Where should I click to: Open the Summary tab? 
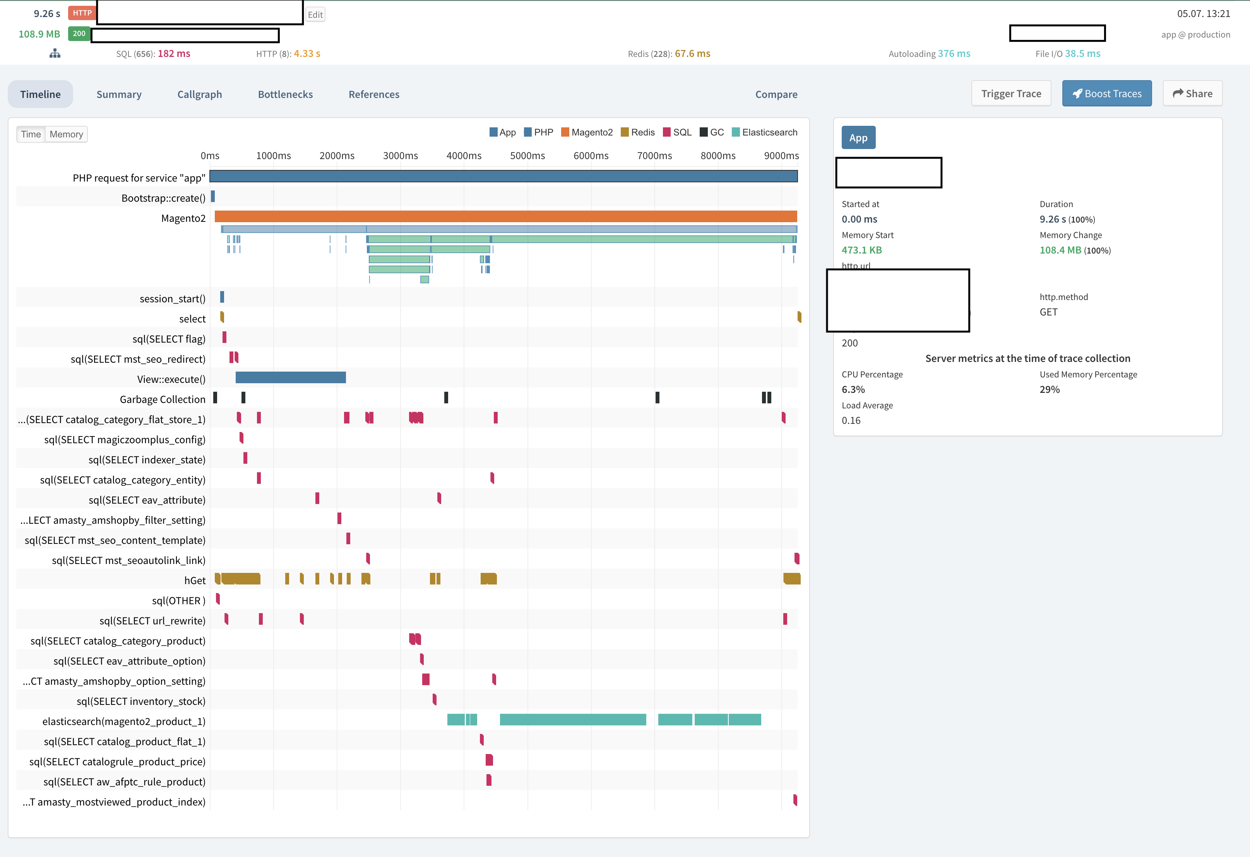[x=119, y=94]
